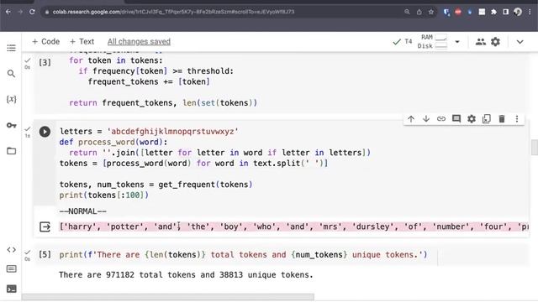
Task: Open the runtime resources dropdown arrow
Action: 457,42
